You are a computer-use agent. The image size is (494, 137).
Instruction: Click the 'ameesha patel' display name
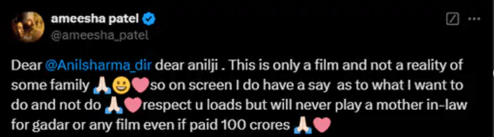95,19
